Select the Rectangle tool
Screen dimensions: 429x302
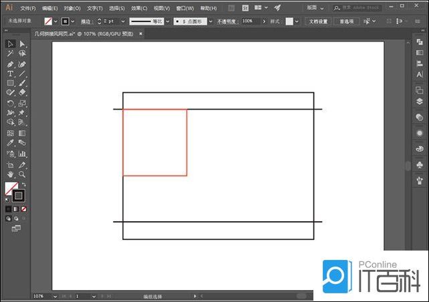click(10, 84)
